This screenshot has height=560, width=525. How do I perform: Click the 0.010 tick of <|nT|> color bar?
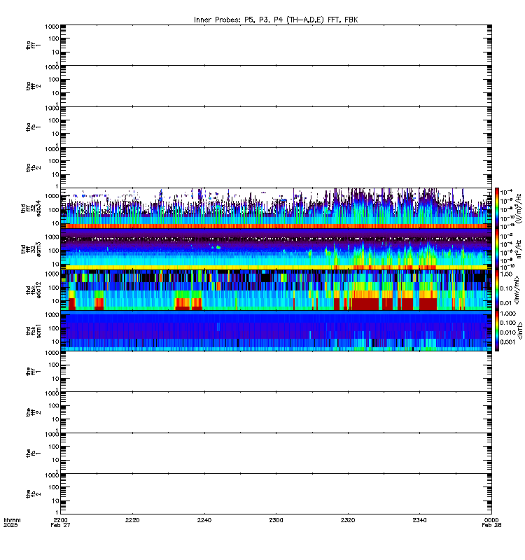click(508, 332)
